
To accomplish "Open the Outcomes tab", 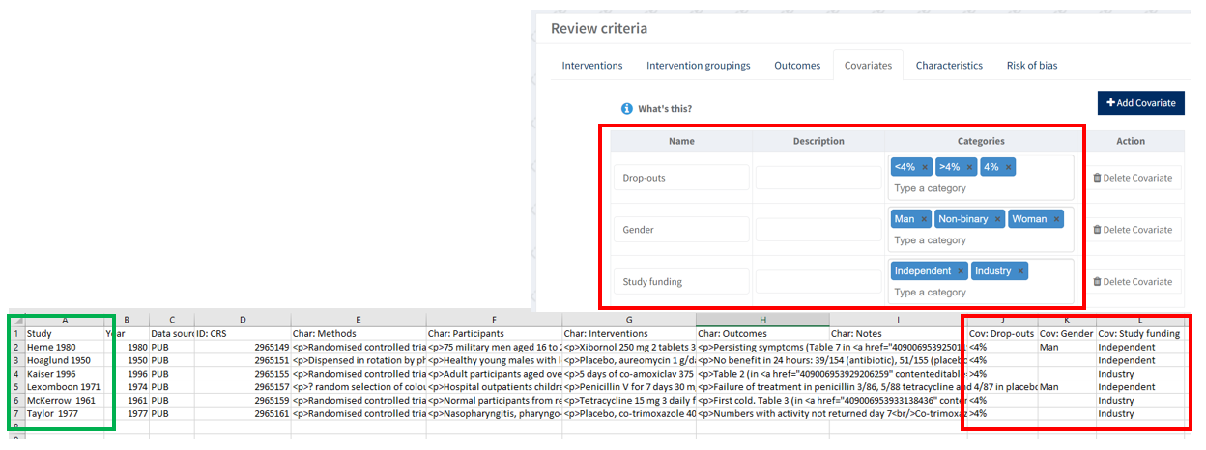I will coord(797,66).
